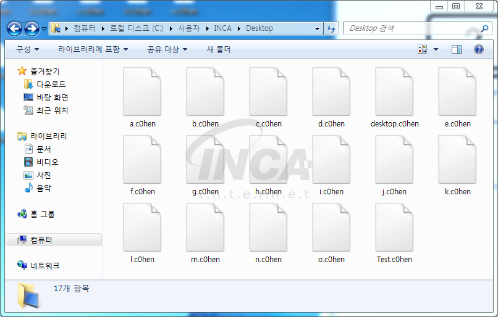Open the 라이브러리에 포함 menu
This screenshot has height=317, width=498.
[93, 49]
